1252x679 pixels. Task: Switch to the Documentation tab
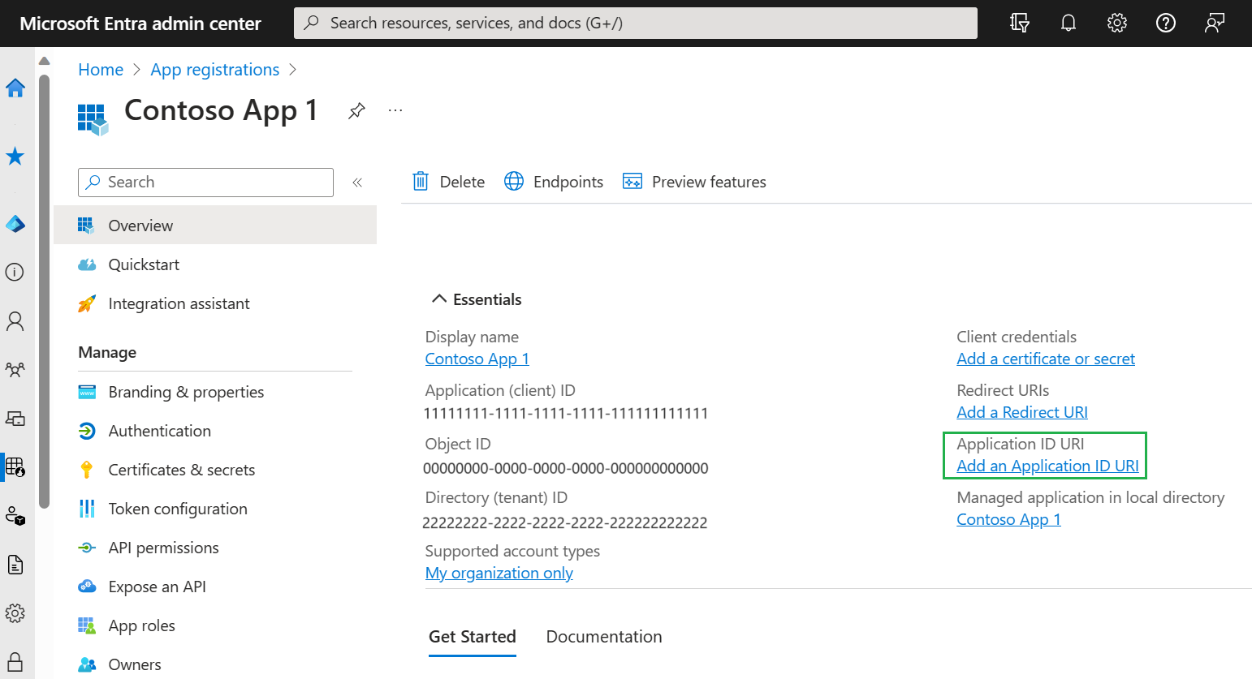pos(603,637)
